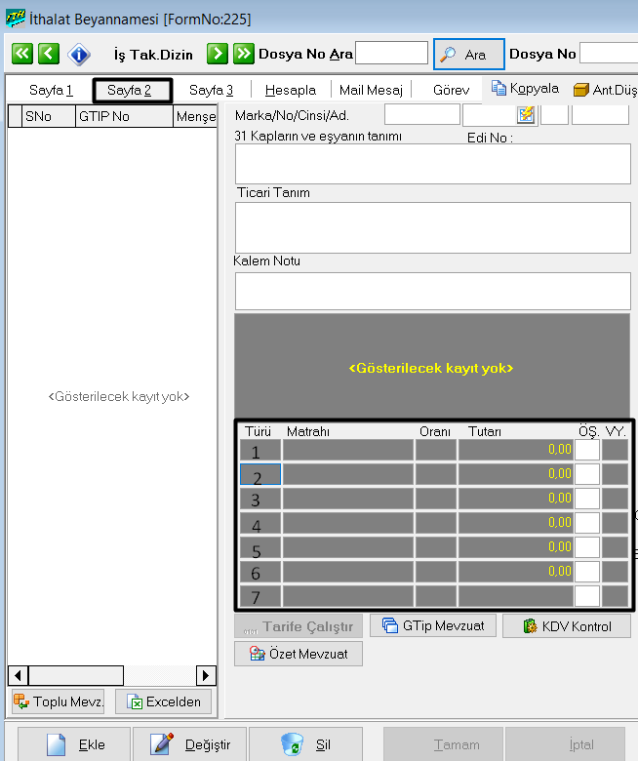Click the Ticari Tanım text area
This screenshot has height=761, width=638.
[433, 227]
